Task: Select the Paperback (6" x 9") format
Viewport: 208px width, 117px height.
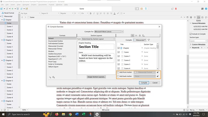Action: [55, 59]
